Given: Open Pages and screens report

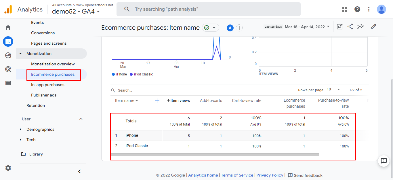Looking at the screenshot, I should click(49, 43).
